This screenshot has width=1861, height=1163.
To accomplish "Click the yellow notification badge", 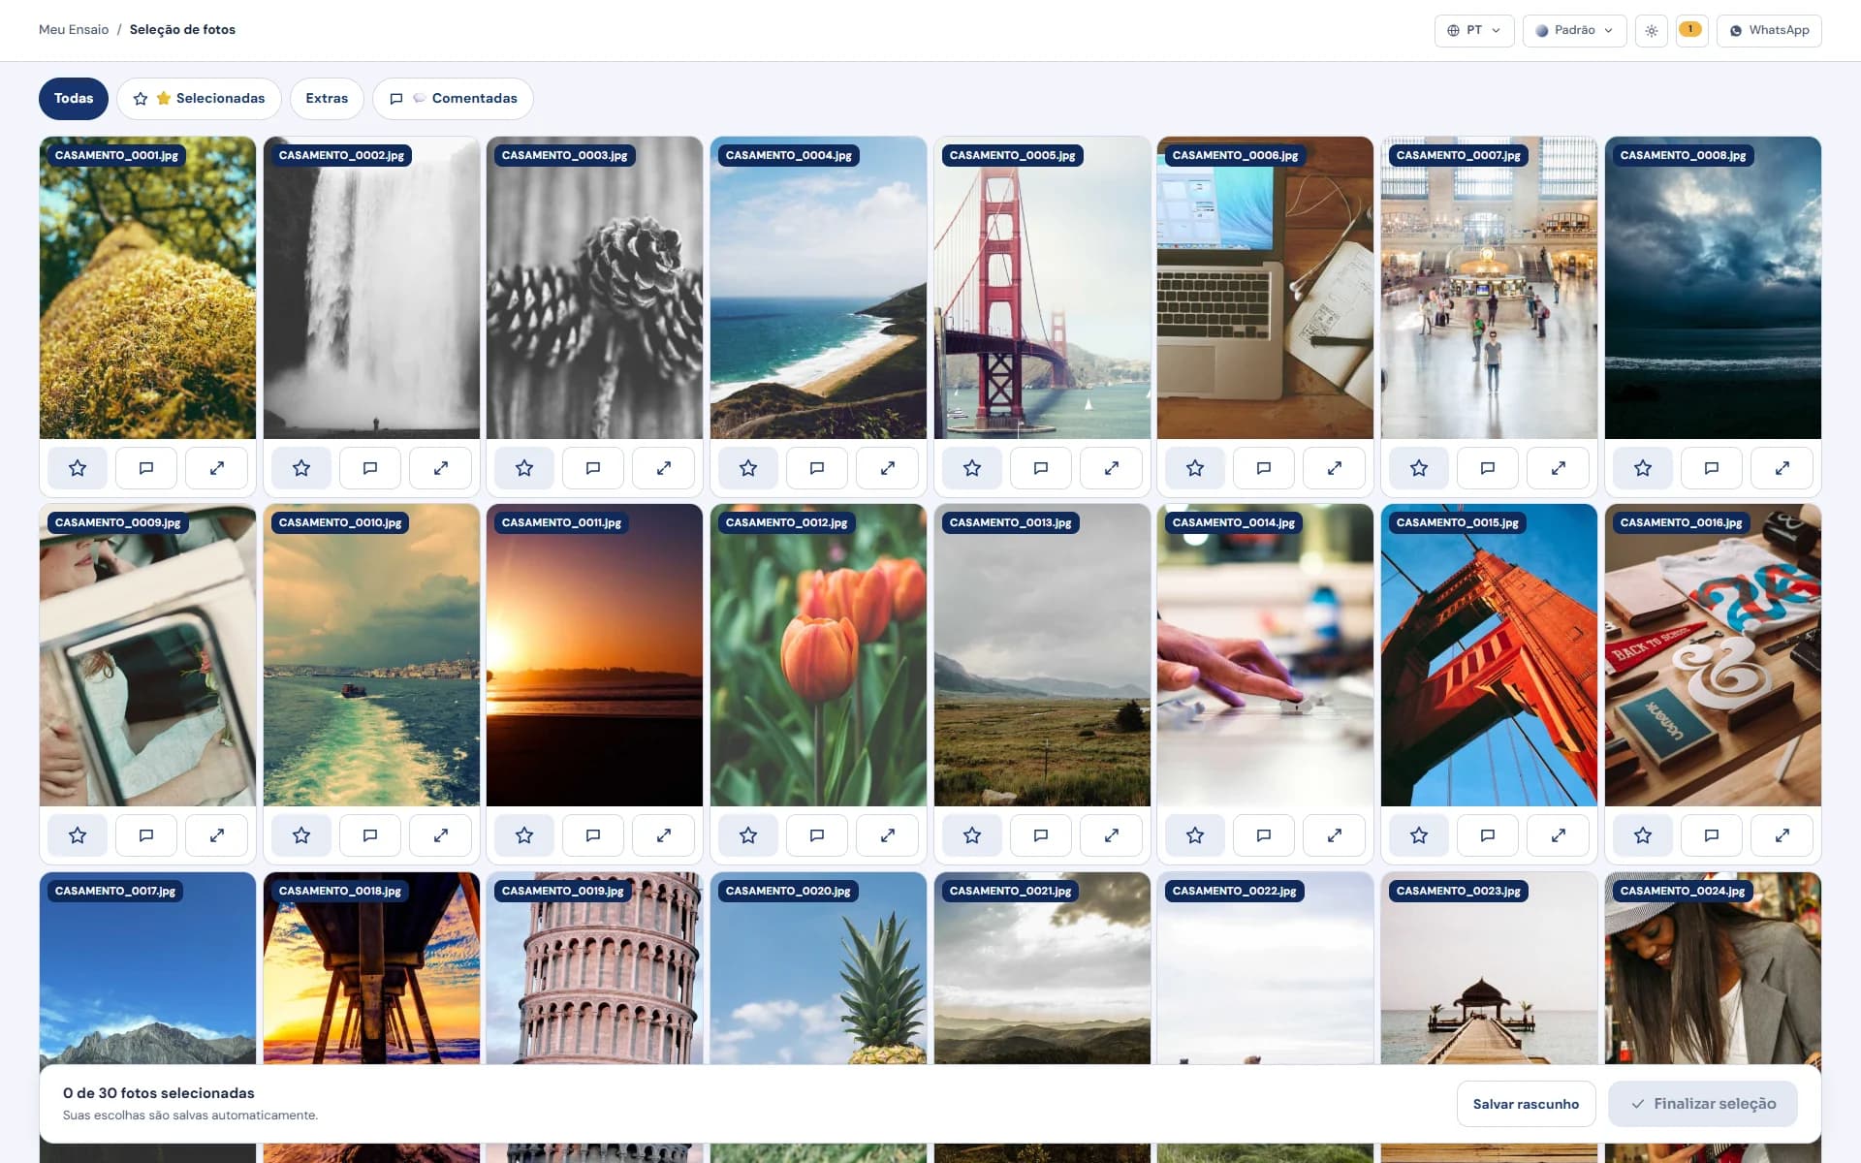I will [1691, 30].
